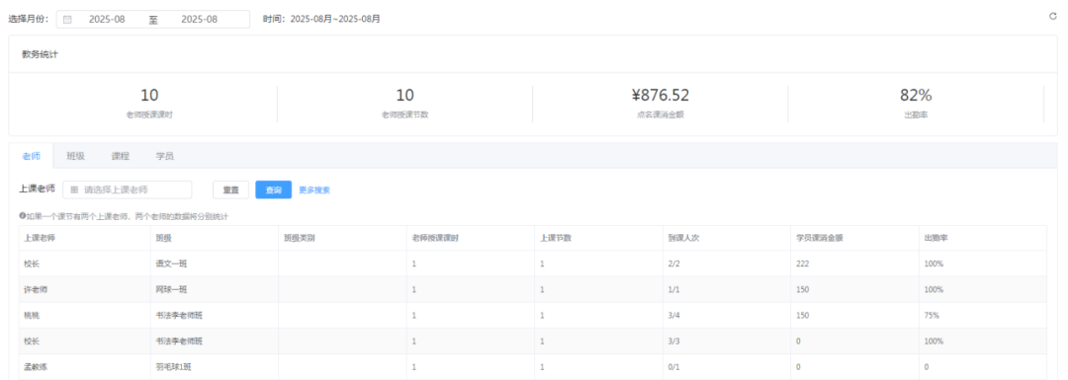1068x380 pixels.
Task: Click the 出勤率 column header
Action: [936, 238]
